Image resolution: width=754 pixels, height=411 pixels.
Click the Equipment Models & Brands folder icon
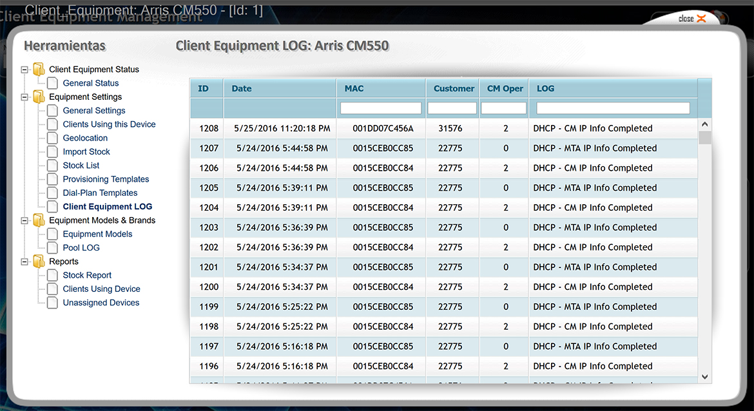click(39, 220)
